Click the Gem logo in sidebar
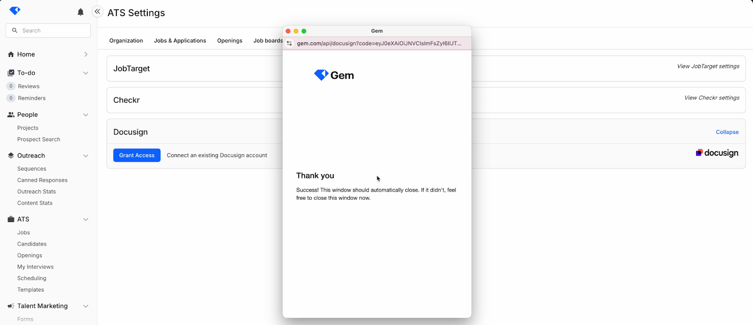The height and width of the screenshot is (325, 753). [15, 11]
